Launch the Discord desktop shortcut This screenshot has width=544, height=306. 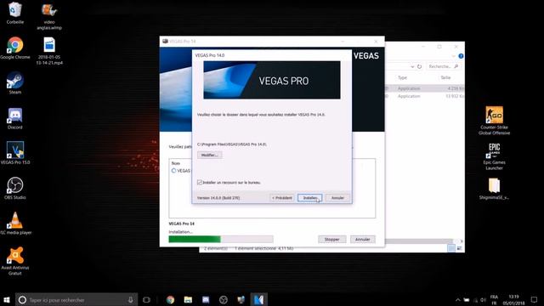tap(15, 118)
